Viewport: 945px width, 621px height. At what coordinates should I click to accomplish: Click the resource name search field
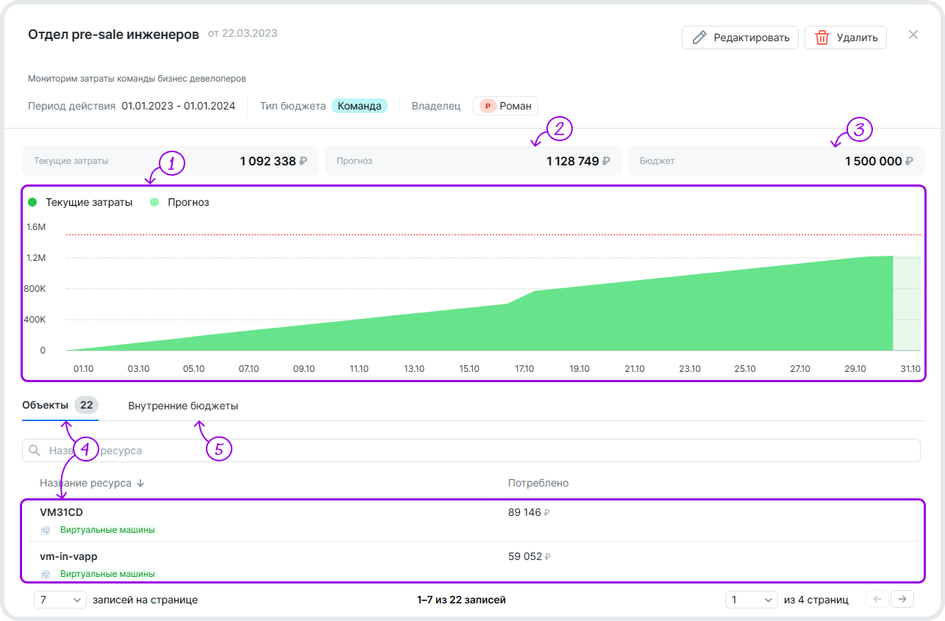click(x=471, y=451)
